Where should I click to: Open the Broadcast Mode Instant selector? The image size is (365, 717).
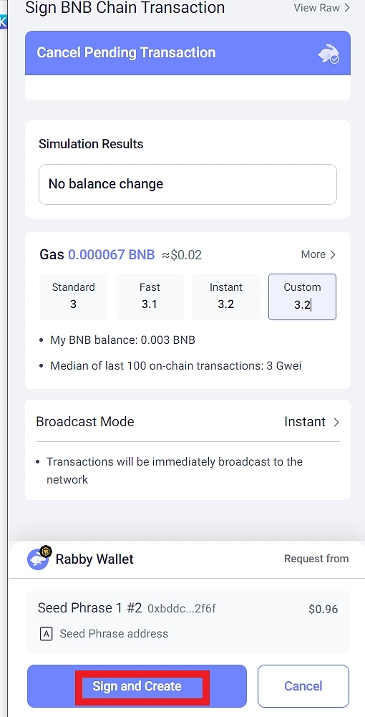(x=311, y=422)
